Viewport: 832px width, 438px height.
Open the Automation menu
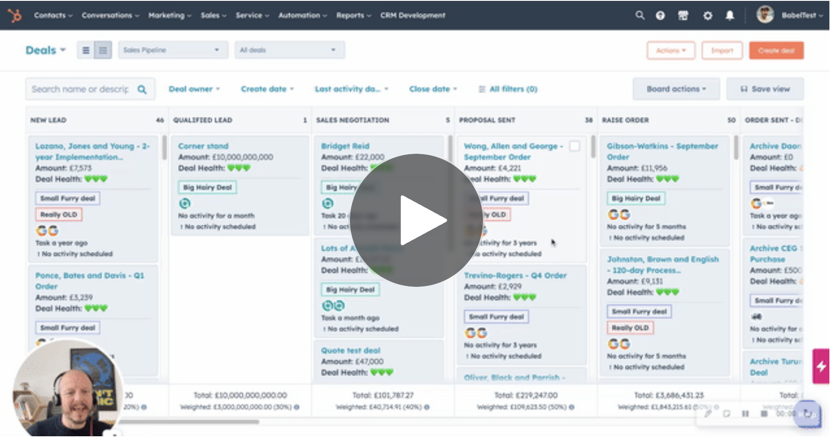point(303,16)
